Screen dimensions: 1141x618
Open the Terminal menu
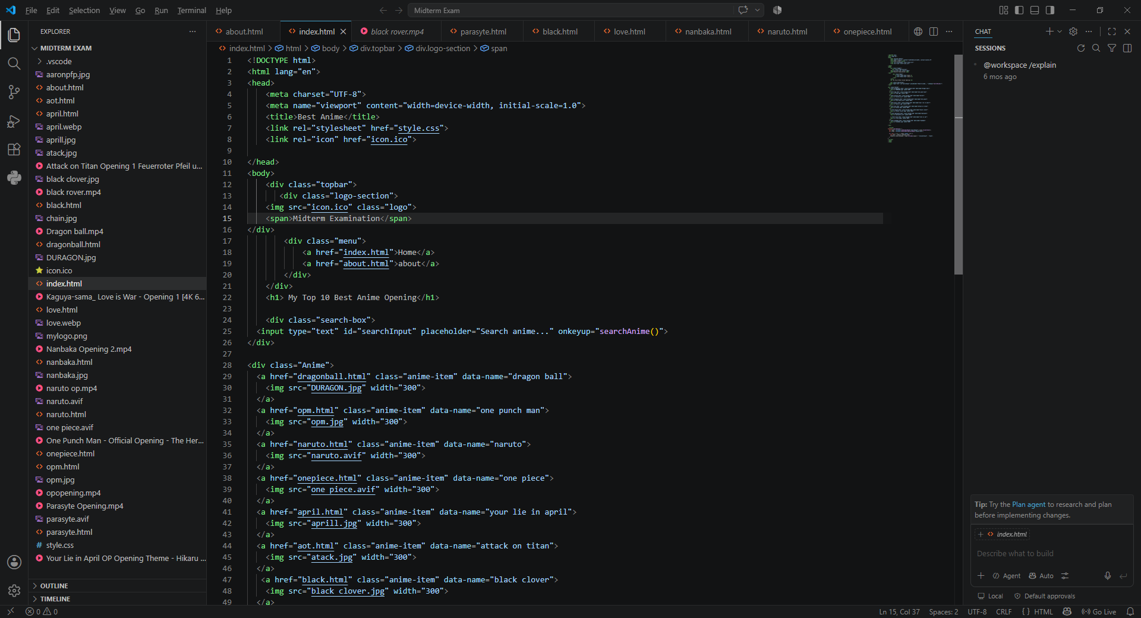tap(191, 10)
